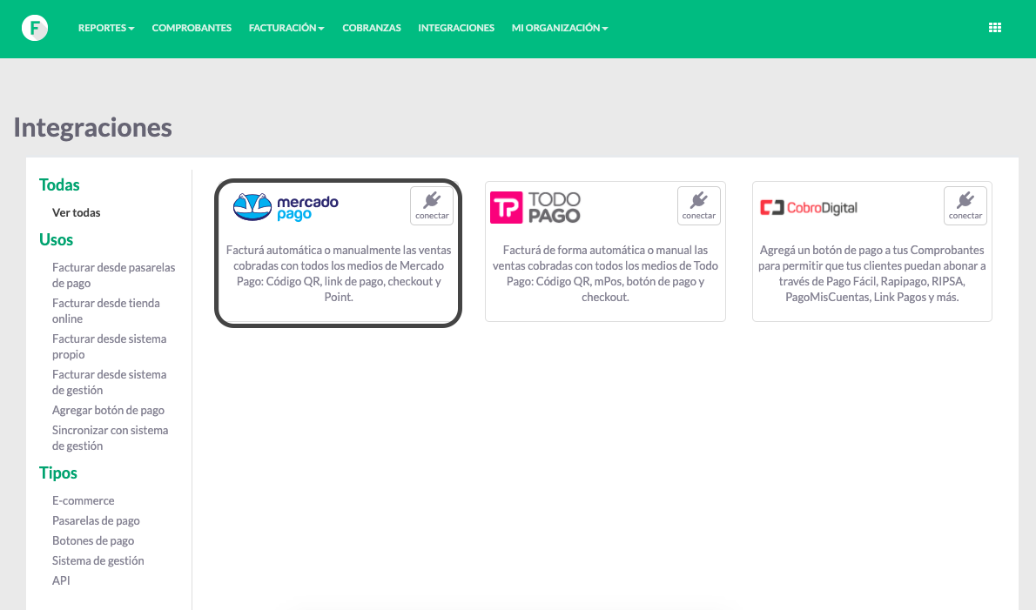
Task: Expand the Reportes dropdown menu
Action: coord(106,28)
